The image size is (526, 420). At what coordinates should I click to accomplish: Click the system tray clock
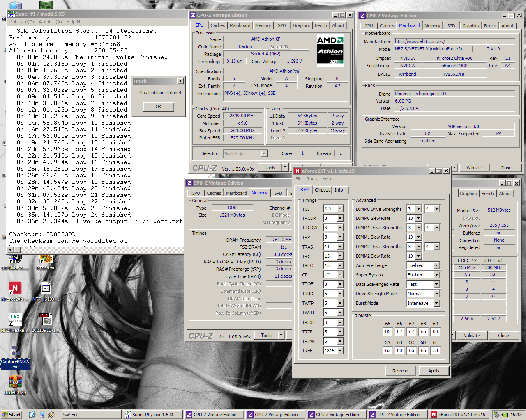[x=516, y=415]
